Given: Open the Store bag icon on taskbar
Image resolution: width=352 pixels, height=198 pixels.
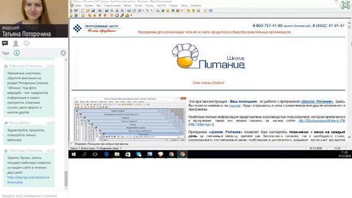Looking at the screenshot, I should [x=128, y=154].
